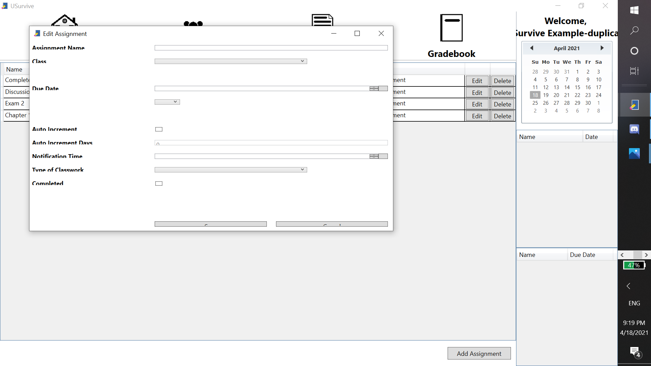The image size is (651, 366).
Task: Check the Completed checkbox
Action: pos(159,183)
